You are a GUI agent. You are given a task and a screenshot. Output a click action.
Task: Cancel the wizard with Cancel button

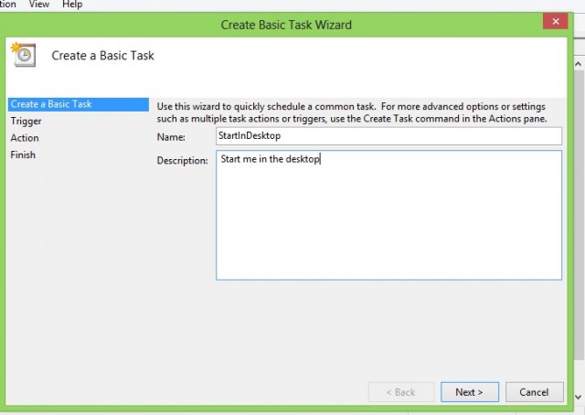tap(534, 392)
